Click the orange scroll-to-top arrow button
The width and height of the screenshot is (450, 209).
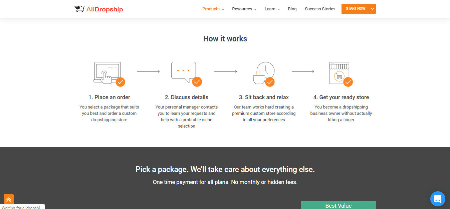coord(9,199)
